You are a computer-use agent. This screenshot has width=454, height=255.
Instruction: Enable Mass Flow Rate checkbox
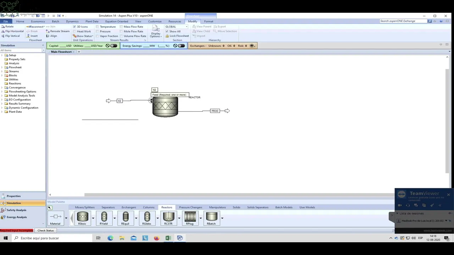121,27
